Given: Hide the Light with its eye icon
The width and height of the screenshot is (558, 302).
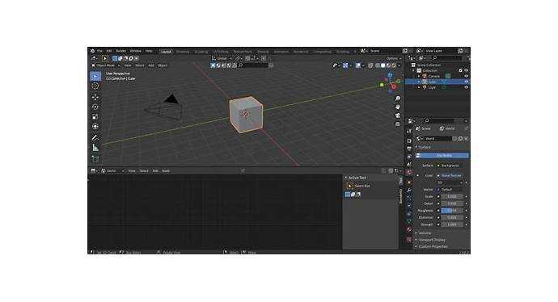Looking at the screenshot, I should [466, 87].
